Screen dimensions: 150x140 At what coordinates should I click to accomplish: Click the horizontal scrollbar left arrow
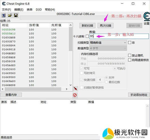pos(3,89)
